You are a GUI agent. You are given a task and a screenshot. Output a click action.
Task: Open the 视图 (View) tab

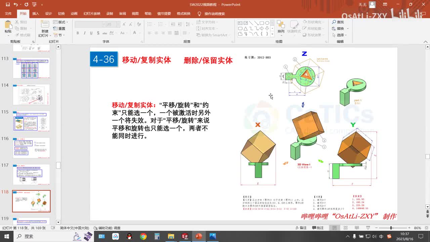tap(135, 13)
